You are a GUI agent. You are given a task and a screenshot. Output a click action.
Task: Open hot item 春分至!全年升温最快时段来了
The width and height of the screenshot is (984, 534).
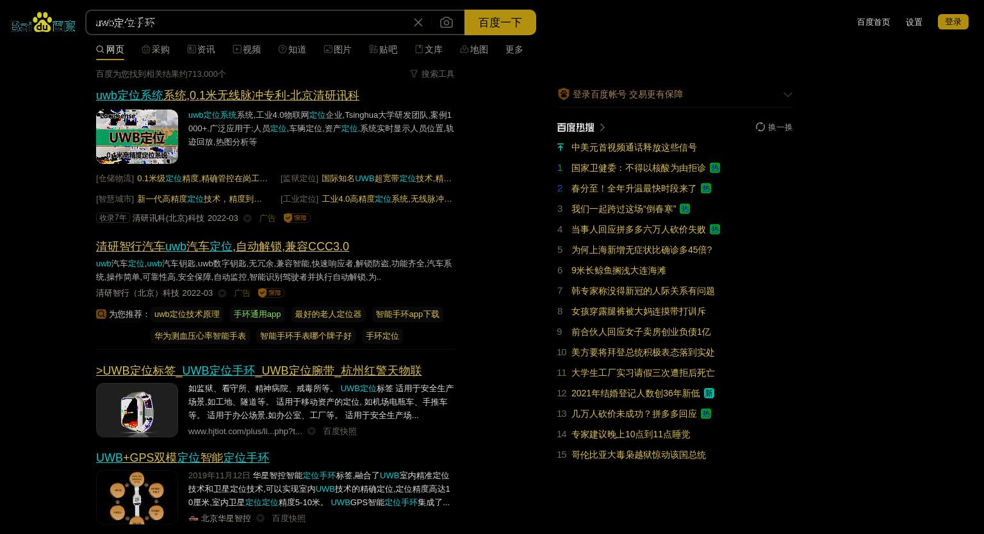click(x=634, y=188)
